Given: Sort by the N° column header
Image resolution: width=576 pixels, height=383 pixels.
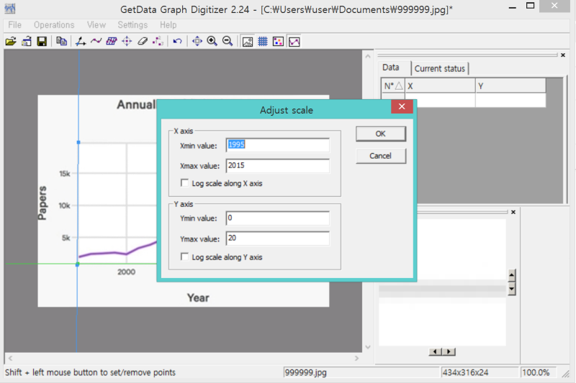Looking at the screenshot, I should click(393, 86).
